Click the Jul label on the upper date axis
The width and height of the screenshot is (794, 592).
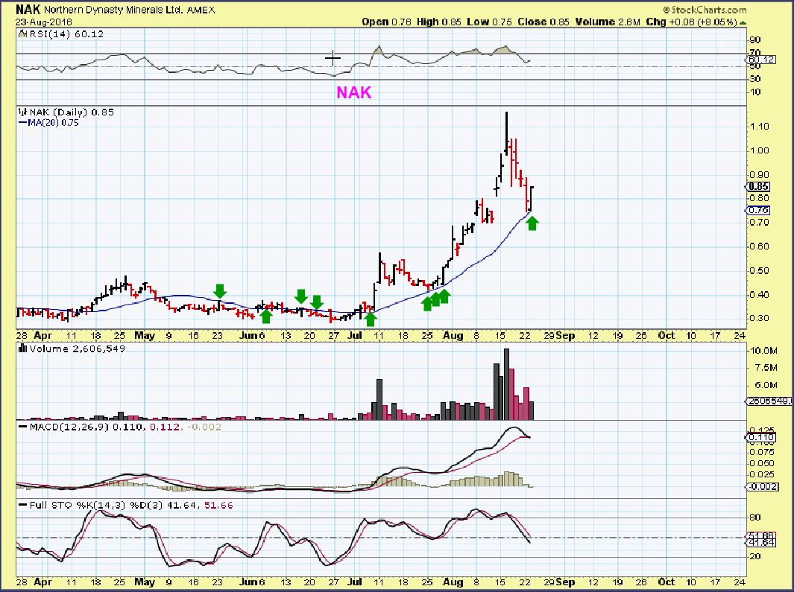tap(355, 336)
